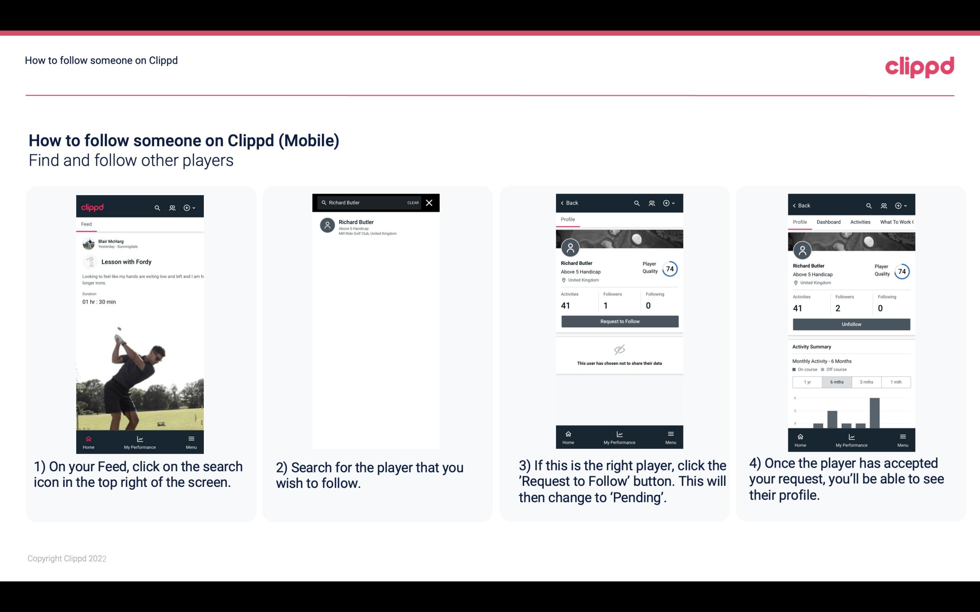Viewport: 980px width, 612px height.
Task: Click the Back arrow icon on profile screen
Action: (x=563, y=203)
